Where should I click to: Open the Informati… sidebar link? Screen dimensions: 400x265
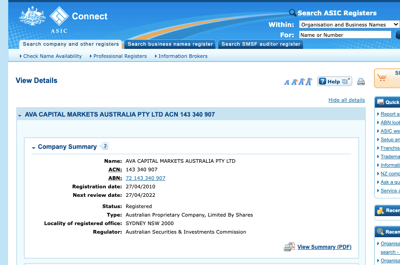[390, 165]
